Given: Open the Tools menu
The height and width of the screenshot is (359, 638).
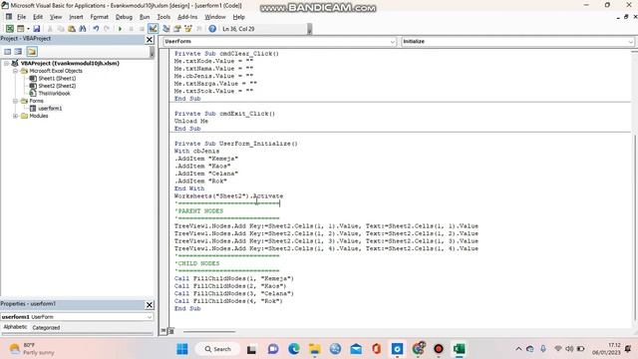Looking at the screenshot, I should click(163, 17).
